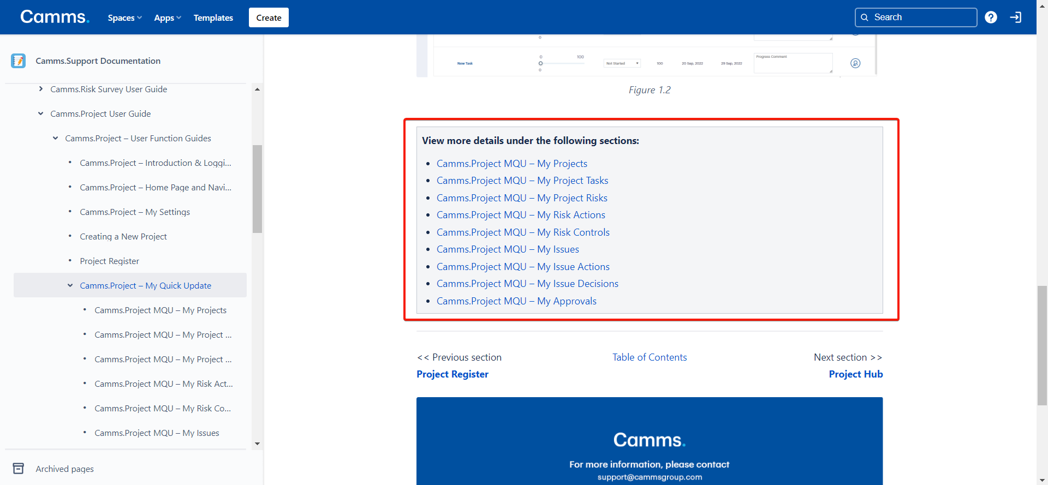
Task: Open Camms.Project User Guide page
Action: point(100,113)
